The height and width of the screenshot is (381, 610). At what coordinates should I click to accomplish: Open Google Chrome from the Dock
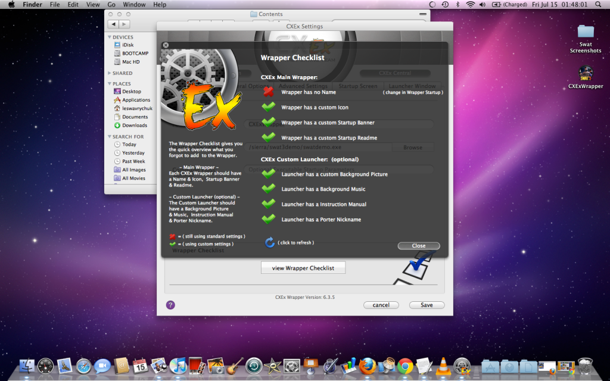[x=404, y=366]
